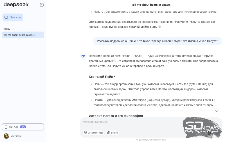
Task: Click the 'Кто такой Пейн?' heading
Action: click(102, 77)
